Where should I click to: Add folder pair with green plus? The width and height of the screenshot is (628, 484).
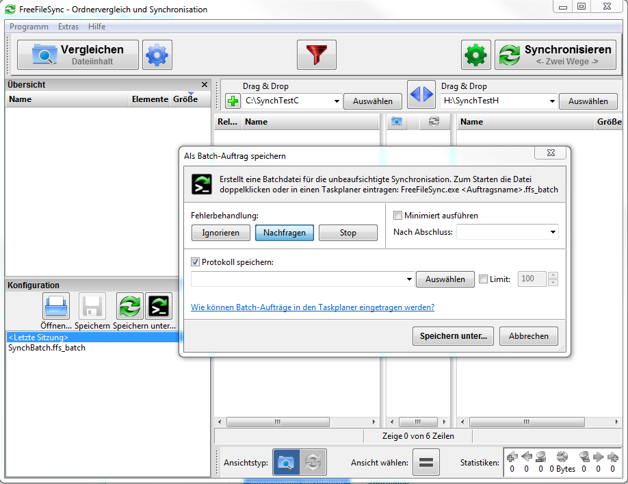pos(233,101)
